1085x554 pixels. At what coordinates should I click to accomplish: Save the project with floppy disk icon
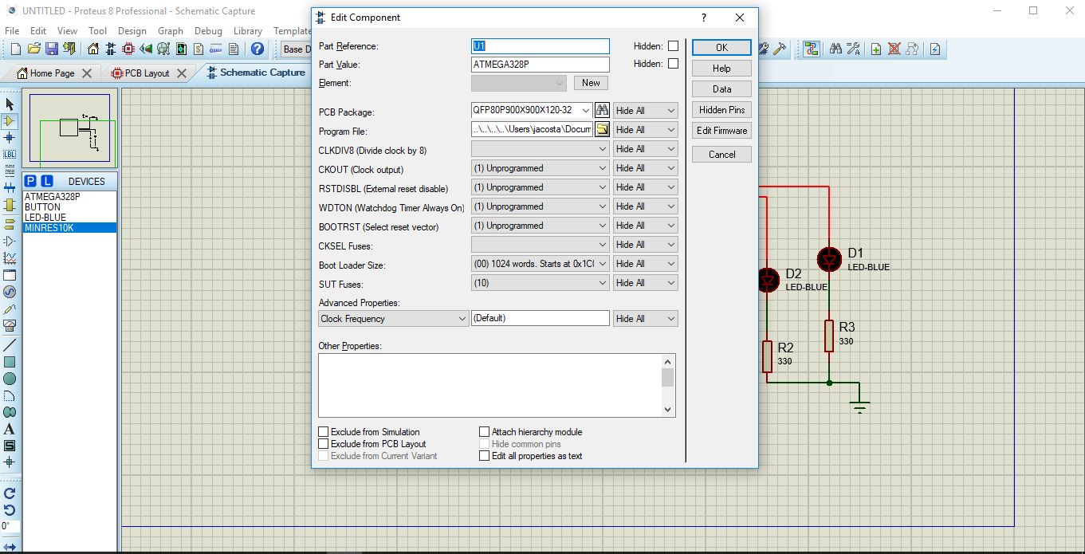pos(51,49)
